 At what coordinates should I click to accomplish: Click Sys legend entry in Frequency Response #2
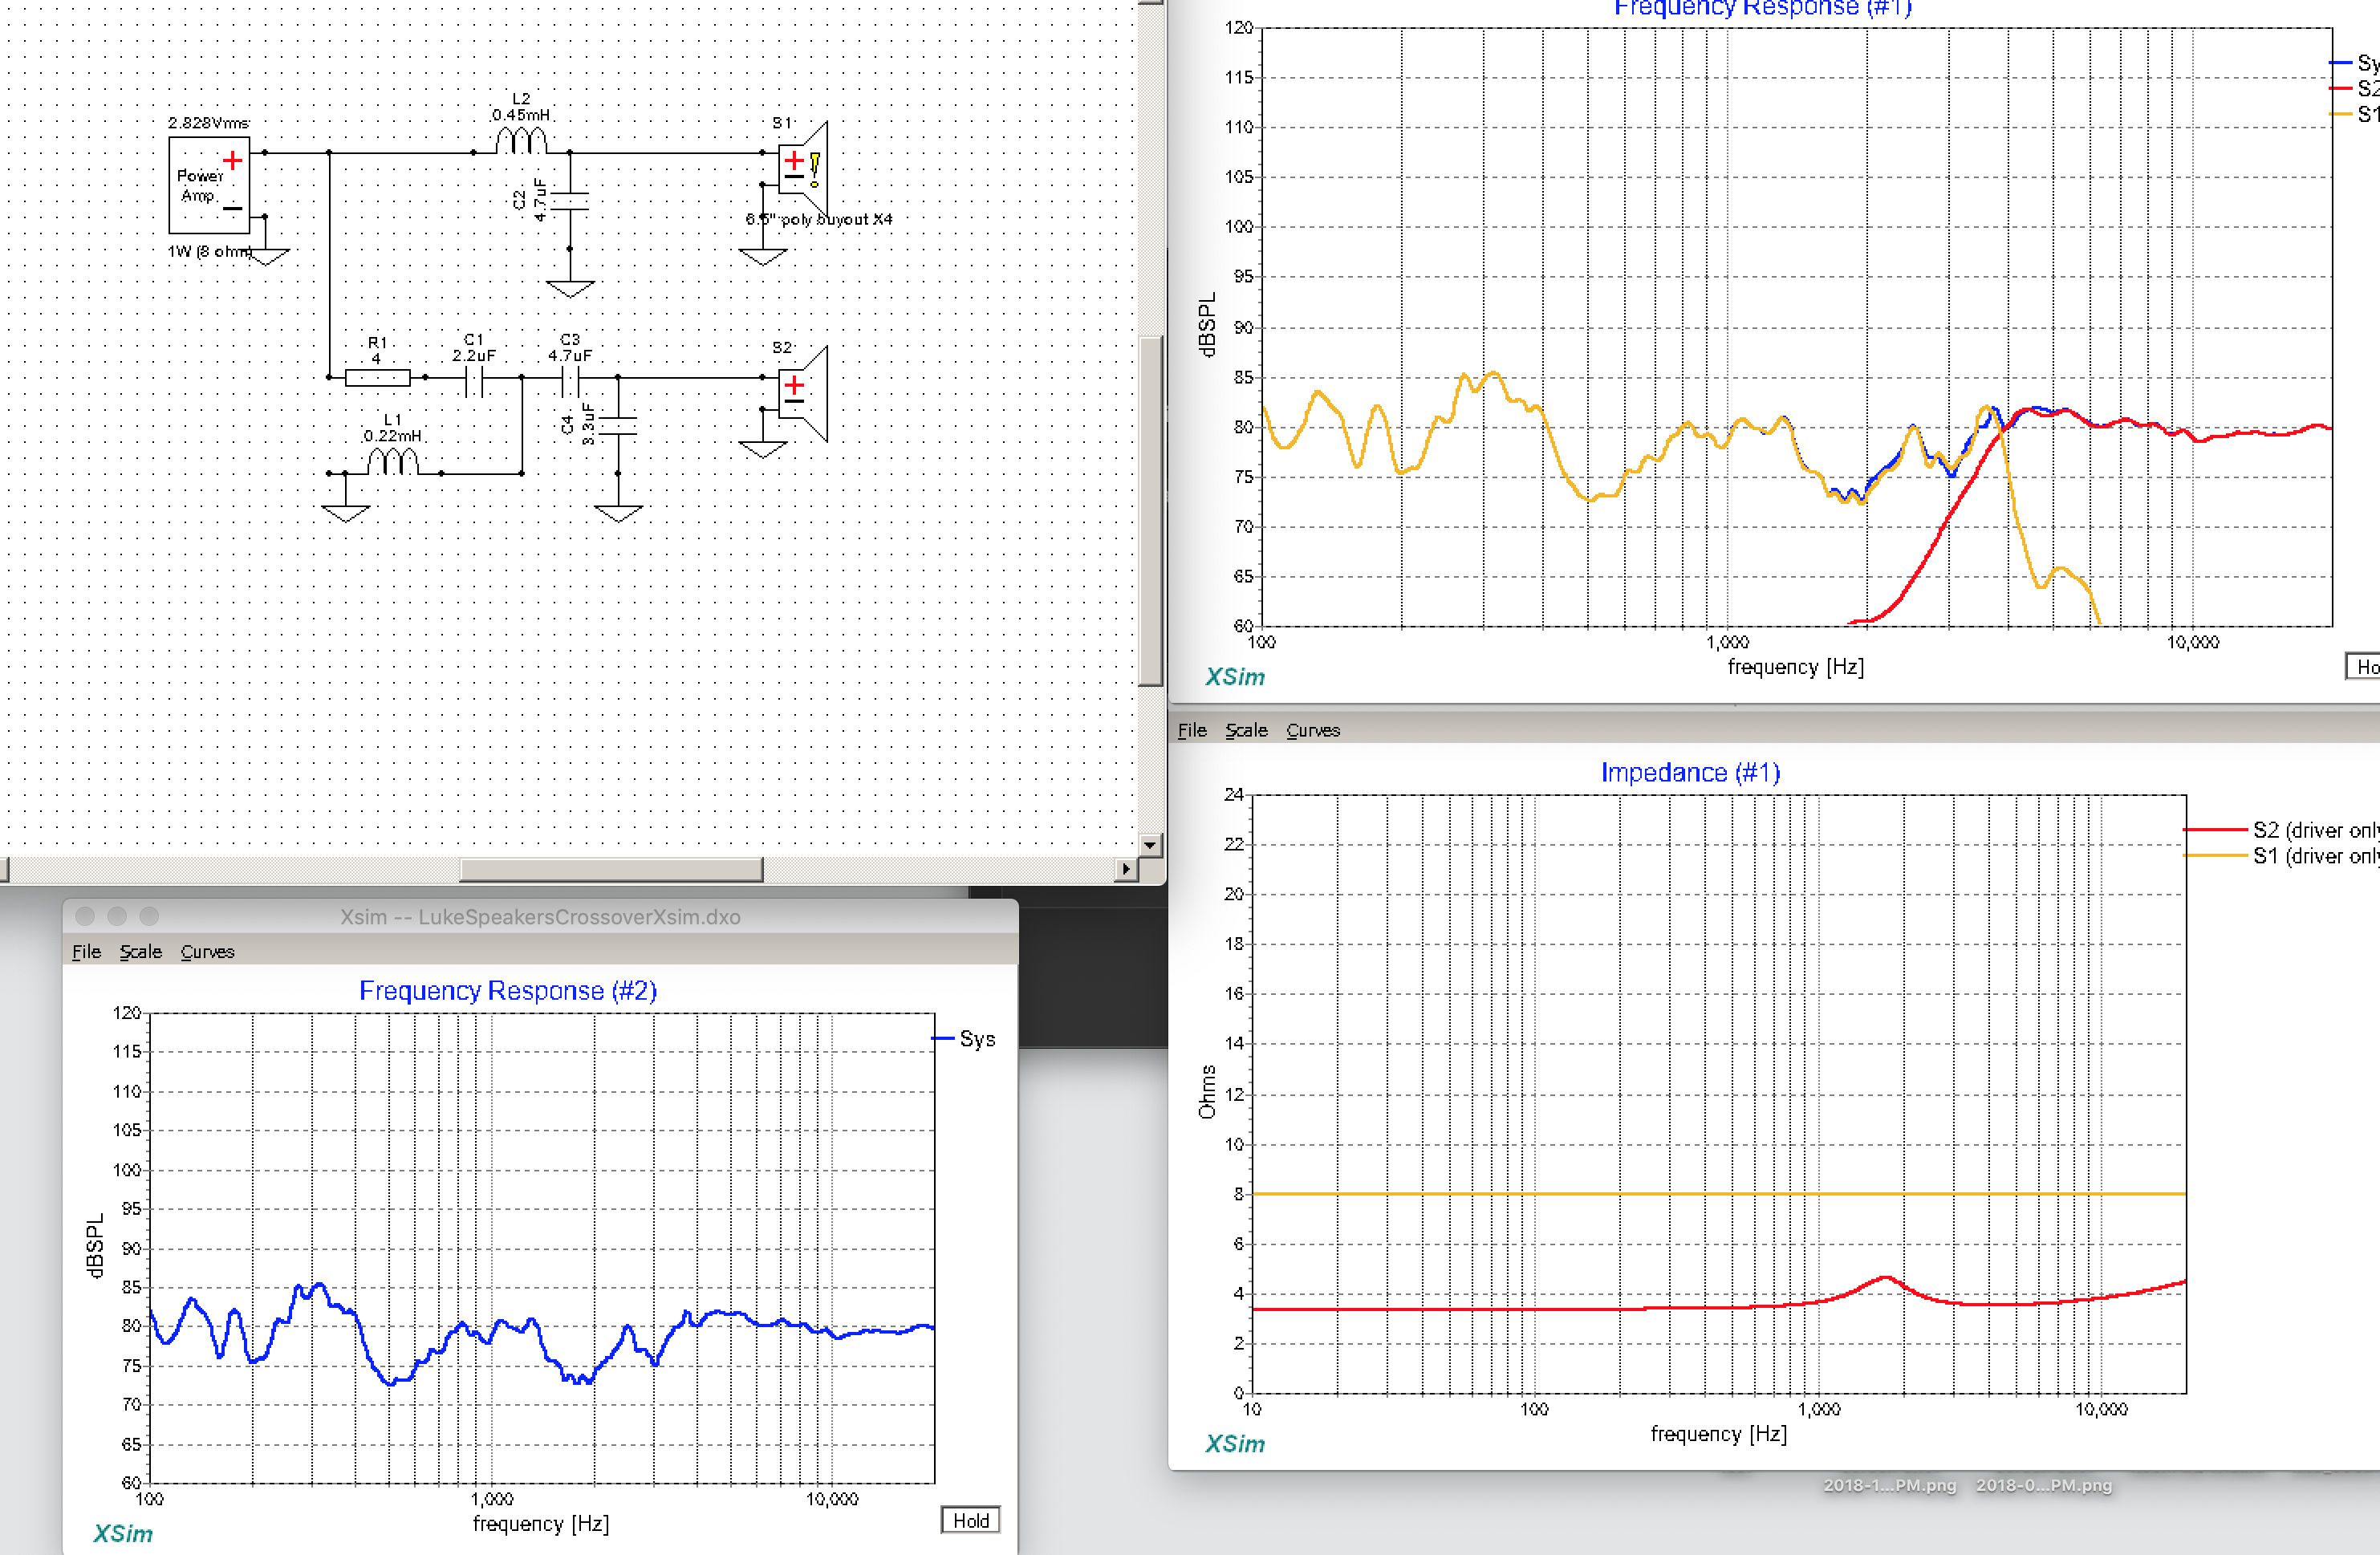coord(964,1038)
